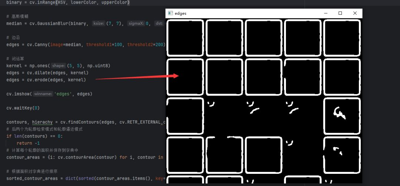This screenshot has height=186, width=400.
Task: Click 'contour_areas' variable at line start
Action: click(23, 158)
